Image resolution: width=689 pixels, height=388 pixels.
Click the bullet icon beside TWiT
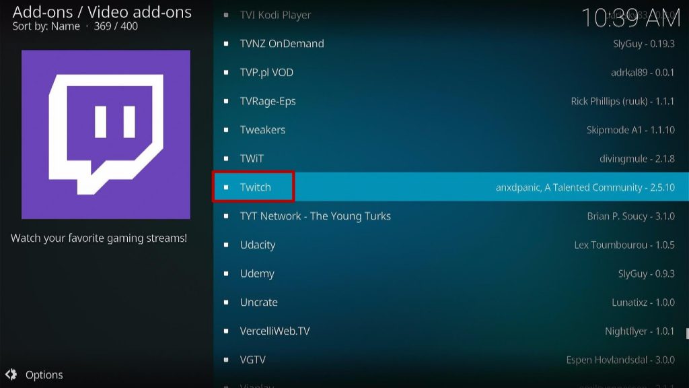(226, 158)
